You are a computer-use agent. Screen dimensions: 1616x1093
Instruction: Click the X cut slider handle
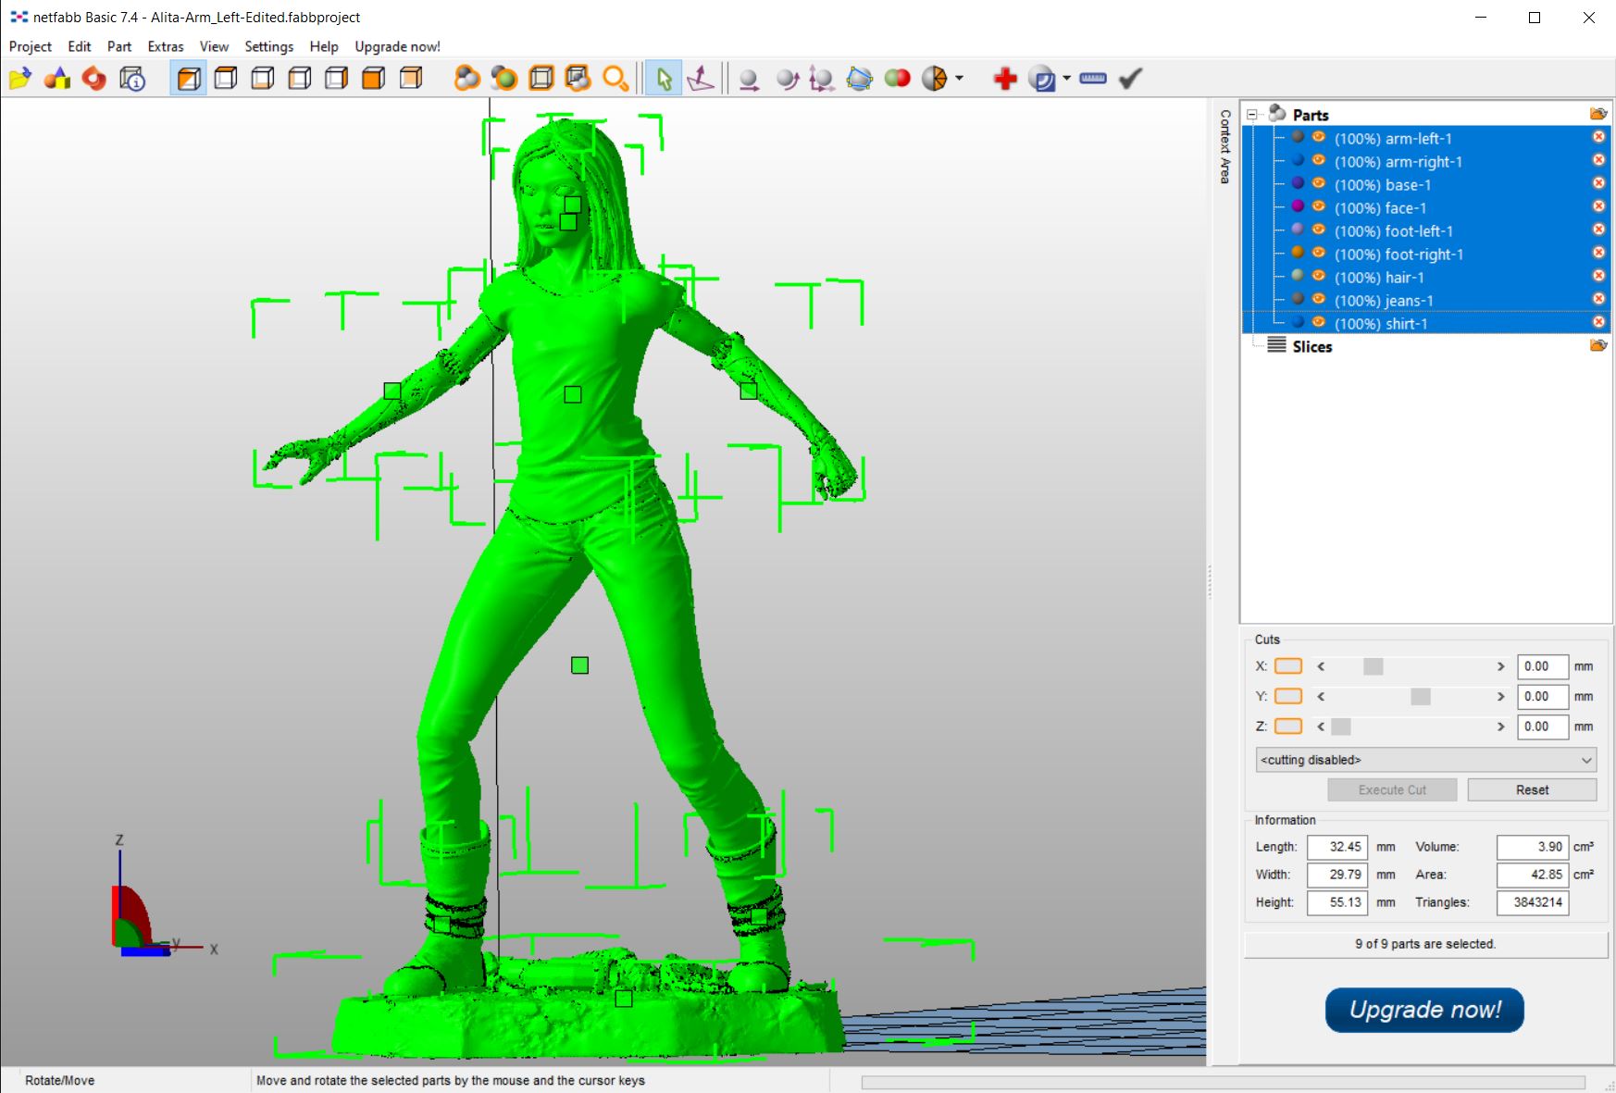(1374, 666)
